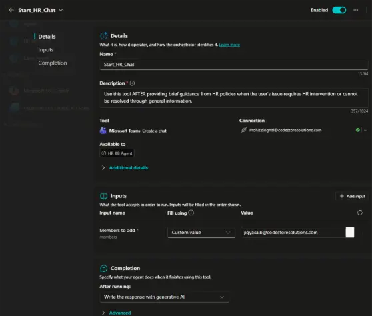Select the Completion navigation item
This screenshot has height=316, width=372.
click(53, 63)
